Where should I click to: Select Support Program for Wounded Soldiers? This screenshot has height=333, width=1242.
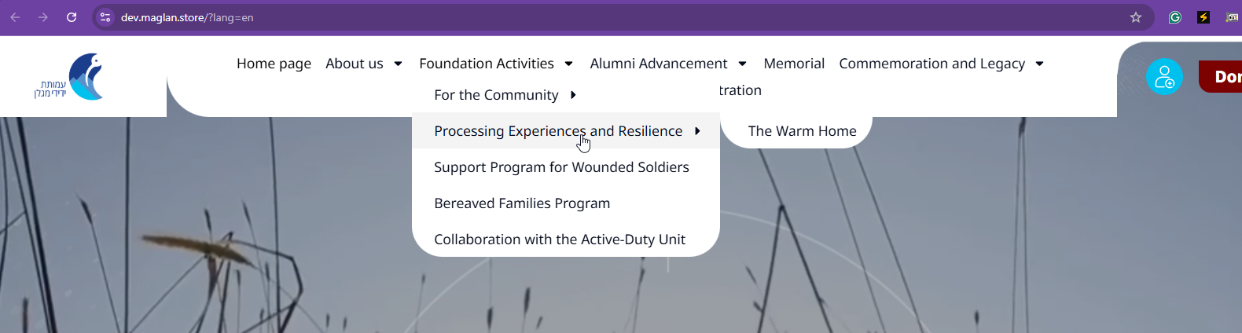561,167
